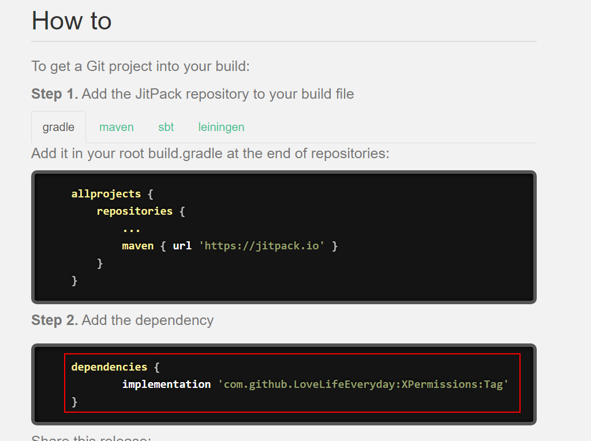Click the allprojects line in the code block
Image resolution: width=591 pixels, height=441 pixels.
point(113,194)
